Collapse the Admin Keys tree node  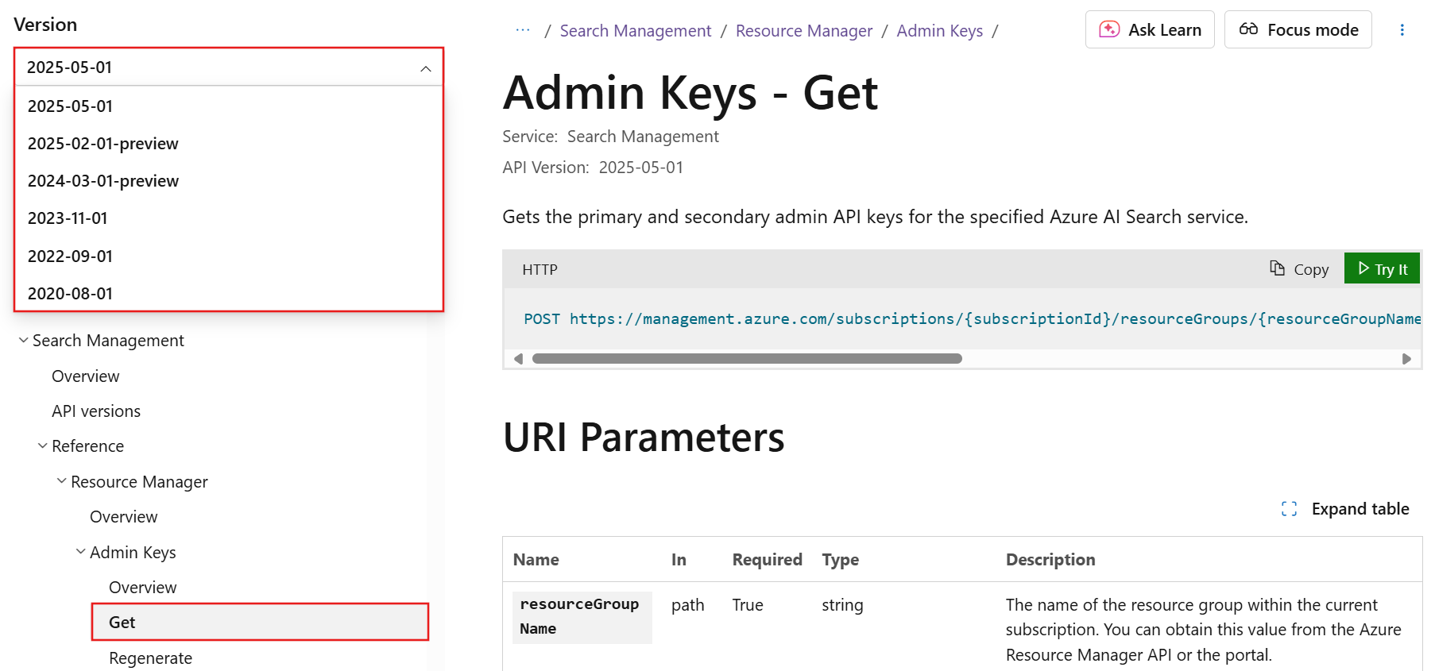[x=81, y=552]
